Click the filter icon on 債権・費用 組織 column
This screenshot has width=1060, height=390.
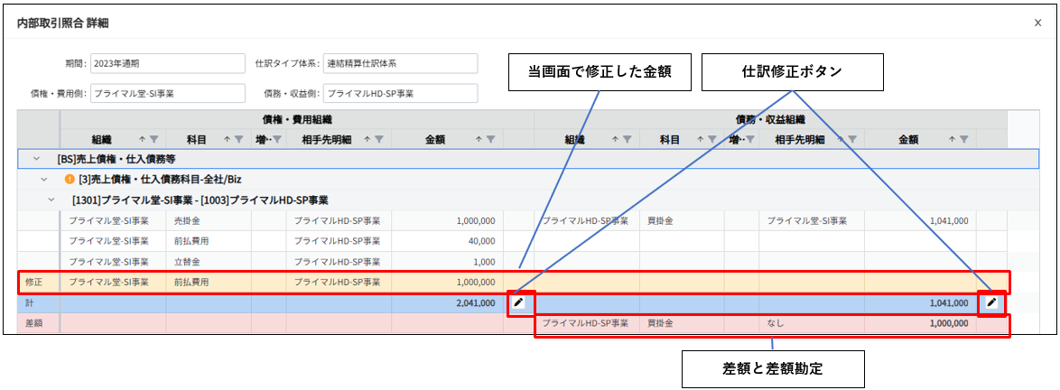tap(154, 139)
